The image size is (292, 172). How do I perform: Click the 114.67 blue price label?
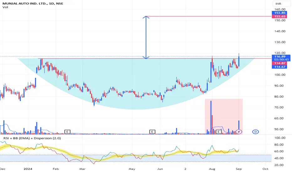(279, 67)
